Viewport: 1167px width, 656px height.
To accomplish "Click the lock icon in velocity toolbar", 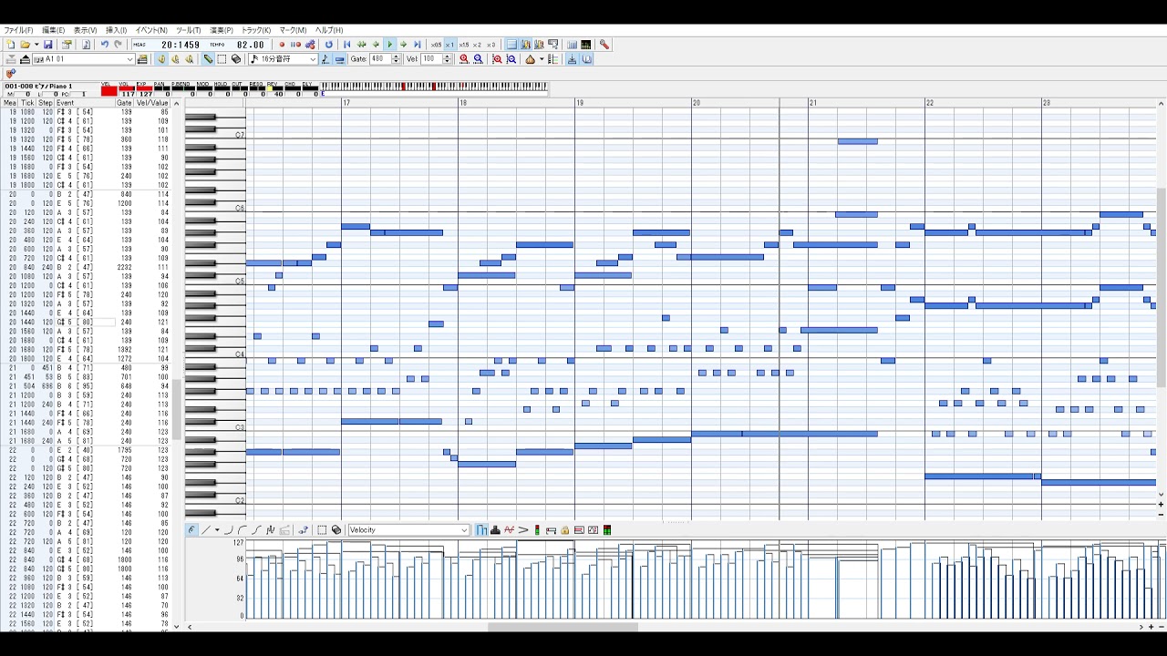I will pos(564,530).
